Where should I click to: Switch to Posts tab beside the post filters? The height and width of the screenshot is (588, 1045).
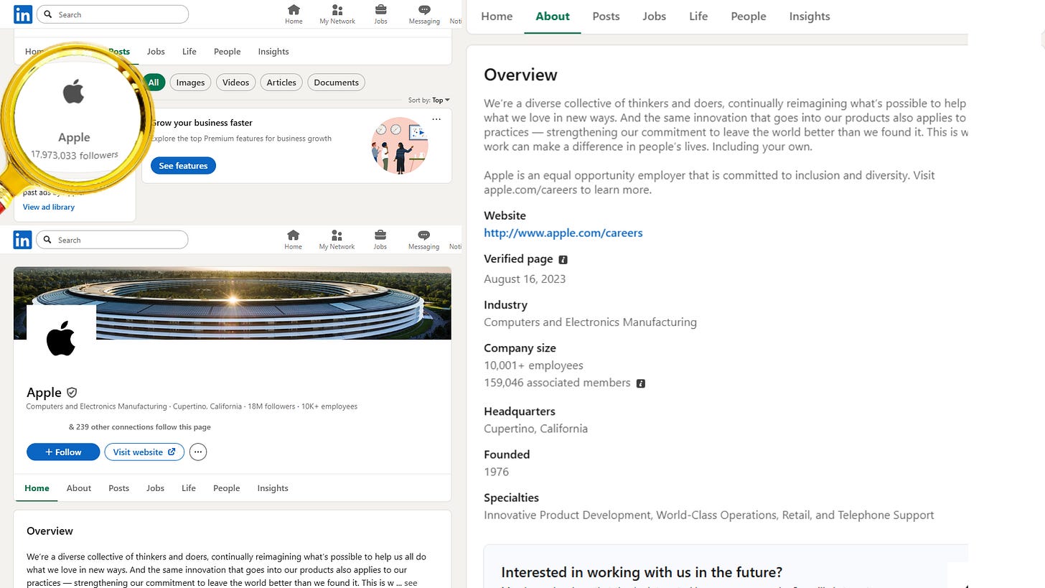pyautogui.click(x=119, y=52)
